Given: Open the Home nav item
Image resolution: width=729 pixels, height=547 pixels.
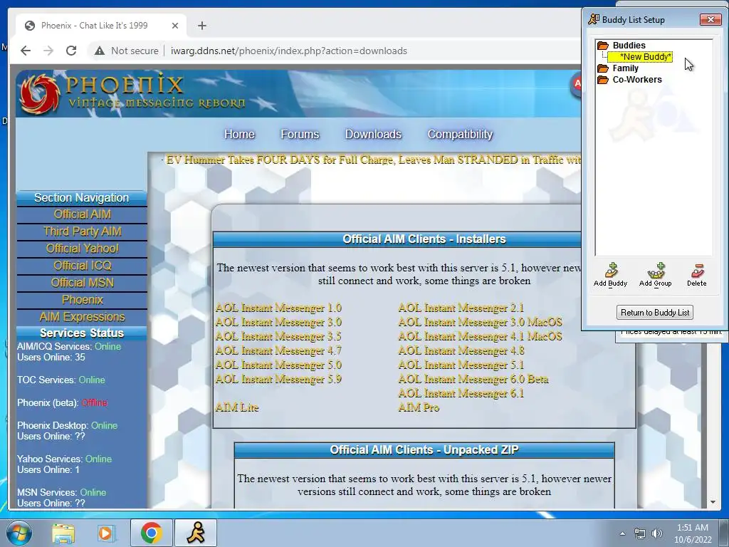Looking at the screenshot, I should [239, 135].
